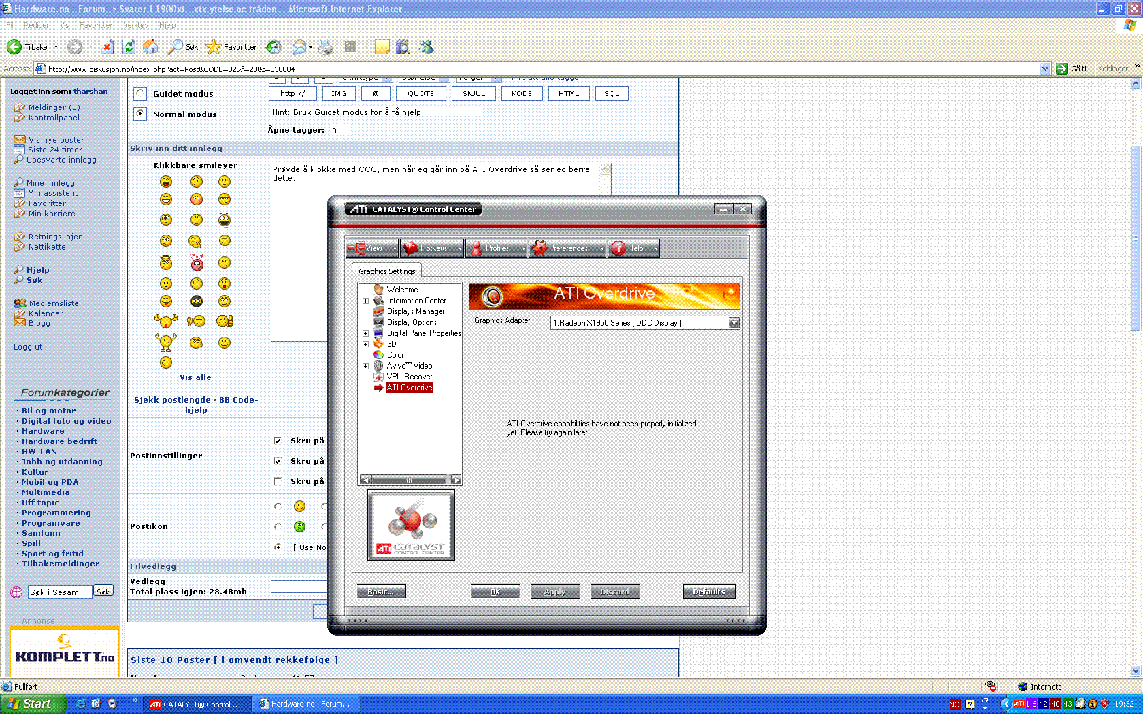Open the Favoritter star icon
Viewport: 1143px width, 714px height.
[x=213, y=47]
